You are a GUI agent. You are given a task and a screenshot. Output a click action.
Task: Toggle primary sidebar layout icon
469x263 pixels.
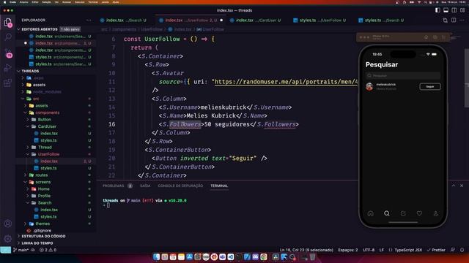[x=437, y=10]
